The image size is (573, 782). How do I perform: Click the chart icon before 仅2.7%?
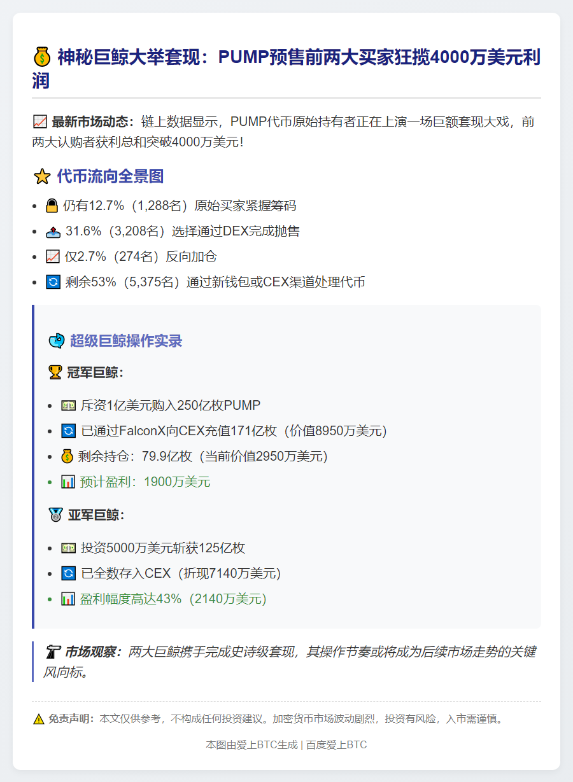tap(53, 256)
